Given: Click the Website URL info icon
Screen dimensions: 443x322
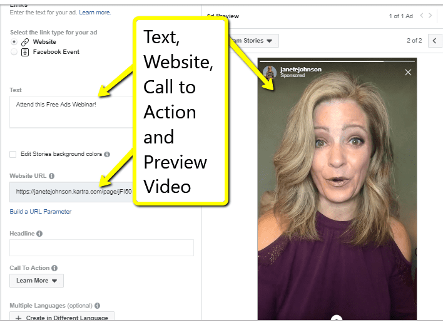Looking at the screenshot, I should tap(51, 177).
